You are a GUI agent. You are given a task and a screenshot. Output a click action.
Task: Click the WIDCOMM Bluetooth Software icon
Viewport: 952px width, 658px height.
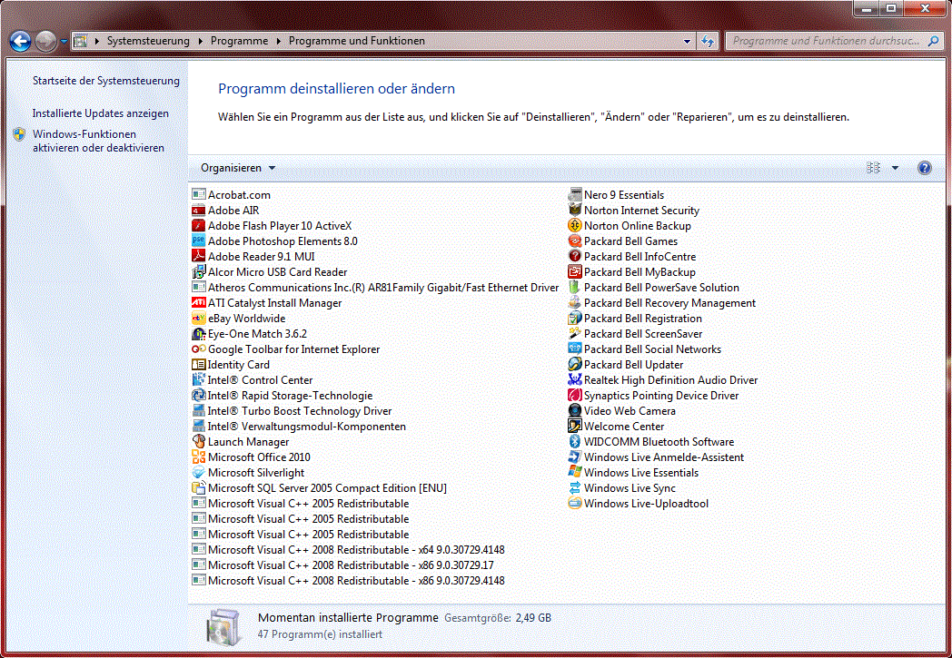(575, 441)
